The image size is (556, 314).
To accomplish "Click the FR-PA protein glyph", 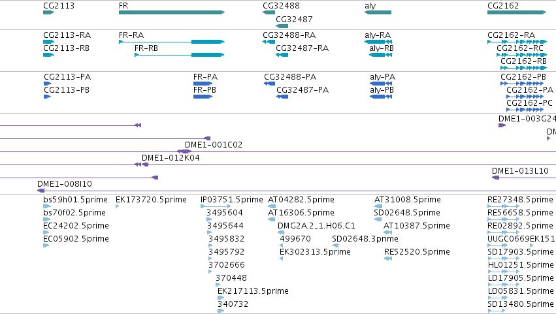I will tap(203, 84).
